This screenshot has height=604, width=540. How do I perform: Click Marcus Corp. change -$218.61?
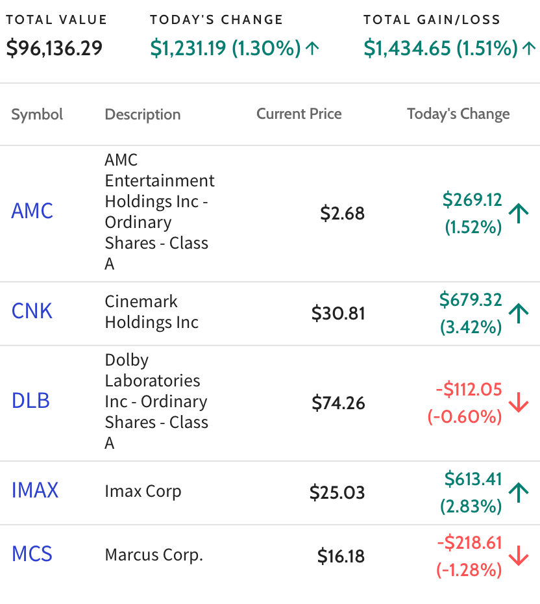[469, 542]
